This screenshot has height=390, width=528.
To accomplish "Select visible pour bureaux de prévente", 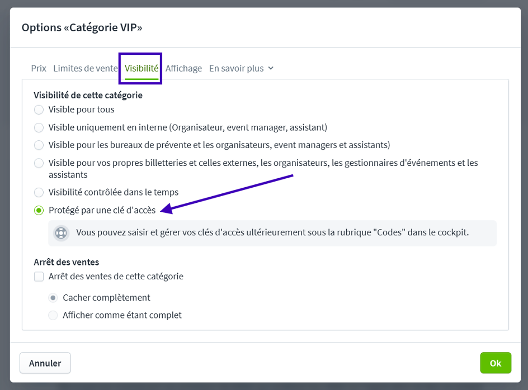I will click(x=39, y=145).
